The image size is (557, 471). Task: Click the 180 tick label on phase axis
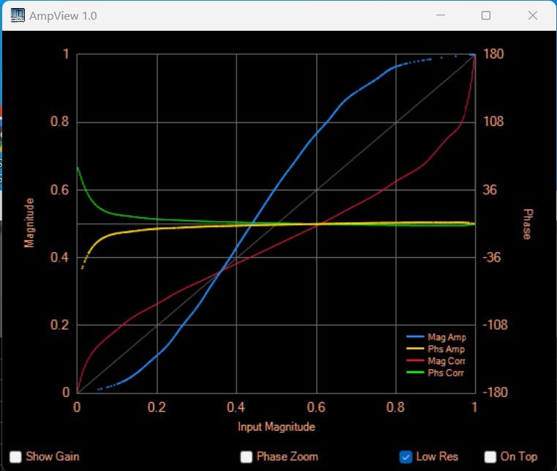coord(492,54)
